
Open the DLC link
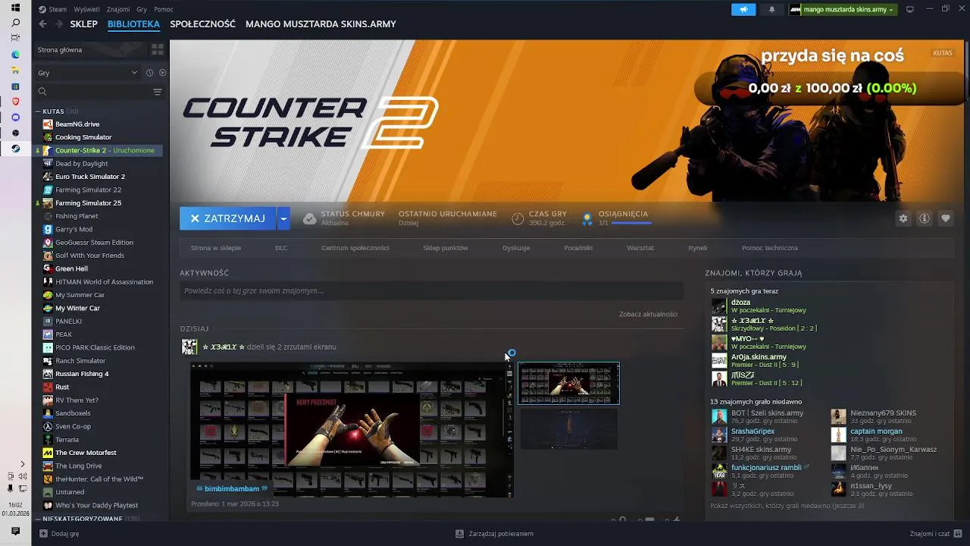(281, 248)
